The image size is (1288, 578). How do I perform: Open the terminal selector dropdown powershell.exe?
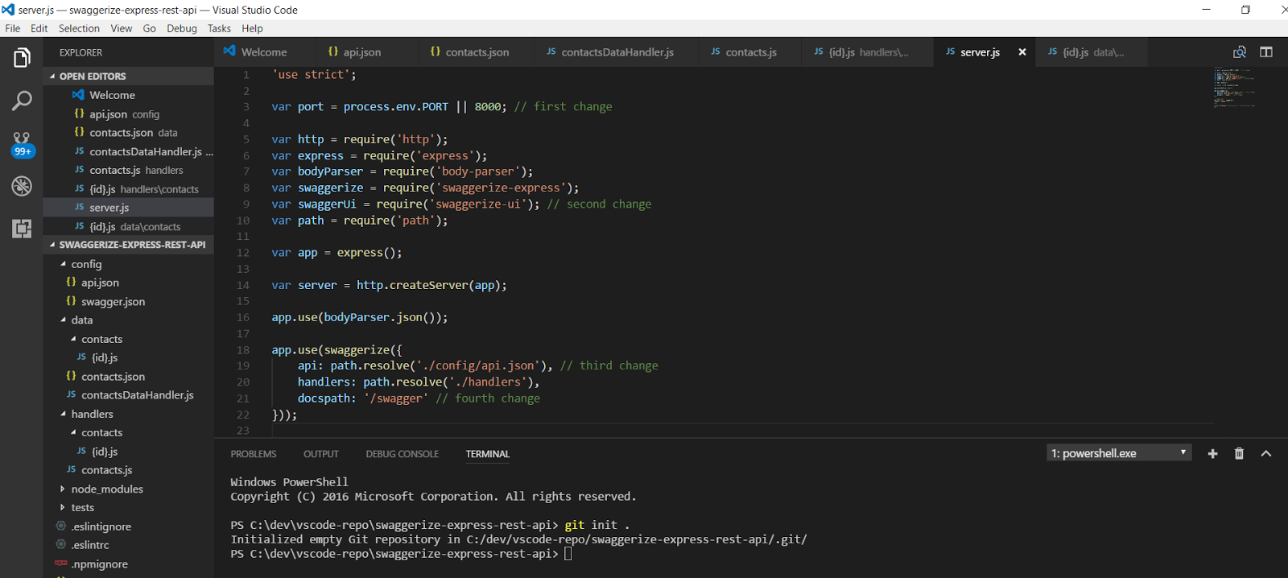(x=1119, y=453)
